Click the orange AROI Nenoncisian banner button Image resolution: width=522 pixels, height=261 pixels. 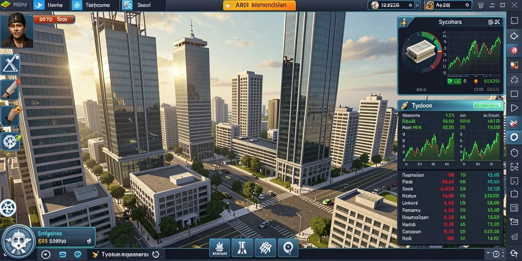259,5
